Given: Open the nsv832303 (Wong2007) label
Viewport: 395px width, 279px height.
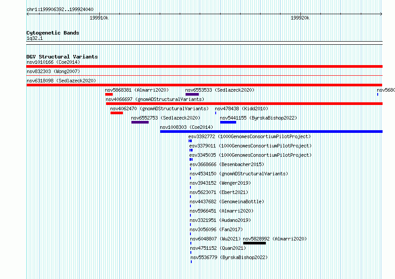Looking at the screenshot, I should (x=53, y=71).
